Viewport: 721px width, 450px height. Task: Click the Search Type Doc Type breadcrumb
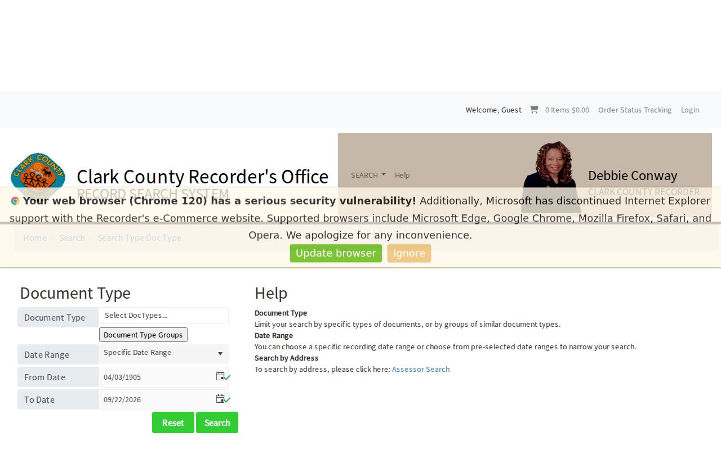(x=139, y=237)
